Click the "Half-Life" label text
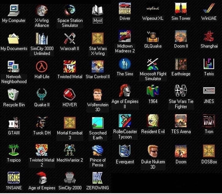The image size is (222, 194). pos(42,77)
